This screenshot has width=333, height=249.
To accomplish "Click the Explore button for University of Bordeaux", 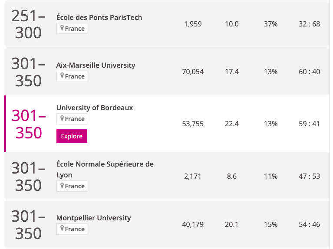I will click(x=72, y=136).
